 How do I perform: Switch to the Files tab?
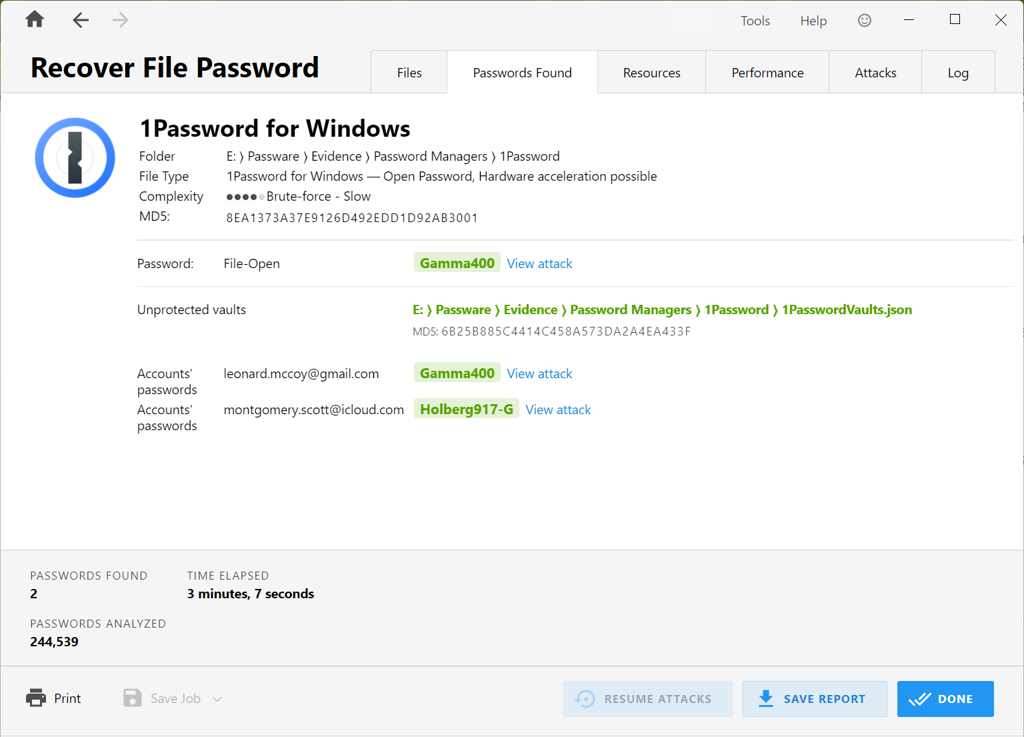tap(409, 72)
